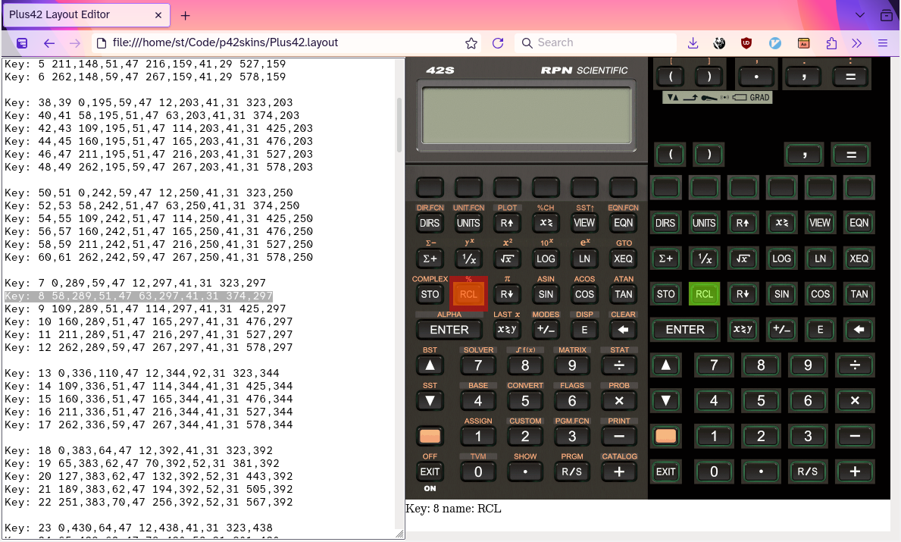Open the browser Downloads panel
Screen dimensions: 901x542
[x=693, y=43]
